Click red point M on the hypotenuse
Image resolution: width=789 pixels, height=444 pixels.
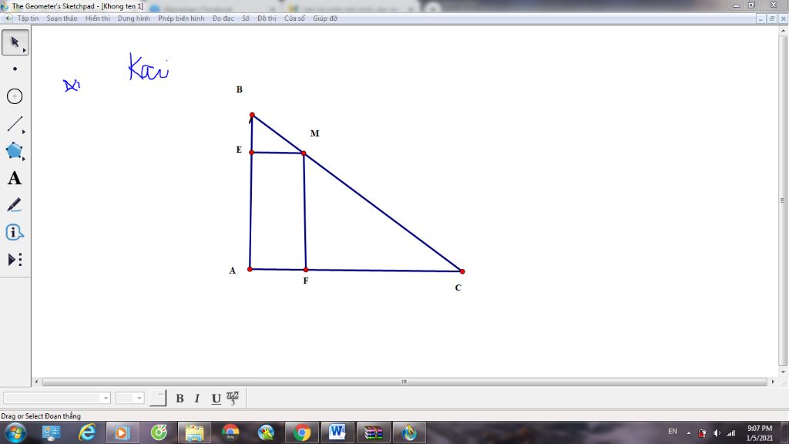(x=304, y=153)
